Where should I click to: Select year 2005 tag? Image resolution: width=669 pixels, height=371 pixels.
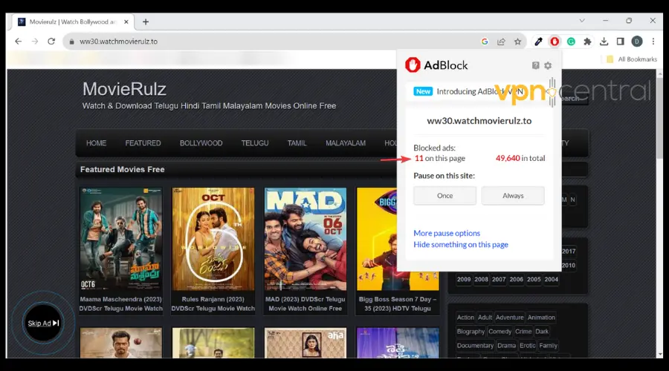click(534, 280)
